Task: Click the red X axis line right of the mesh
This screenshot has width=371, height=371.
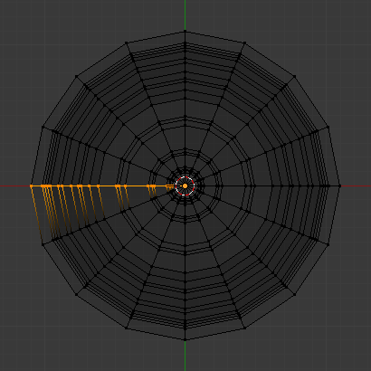Action: tap(356, 186)
